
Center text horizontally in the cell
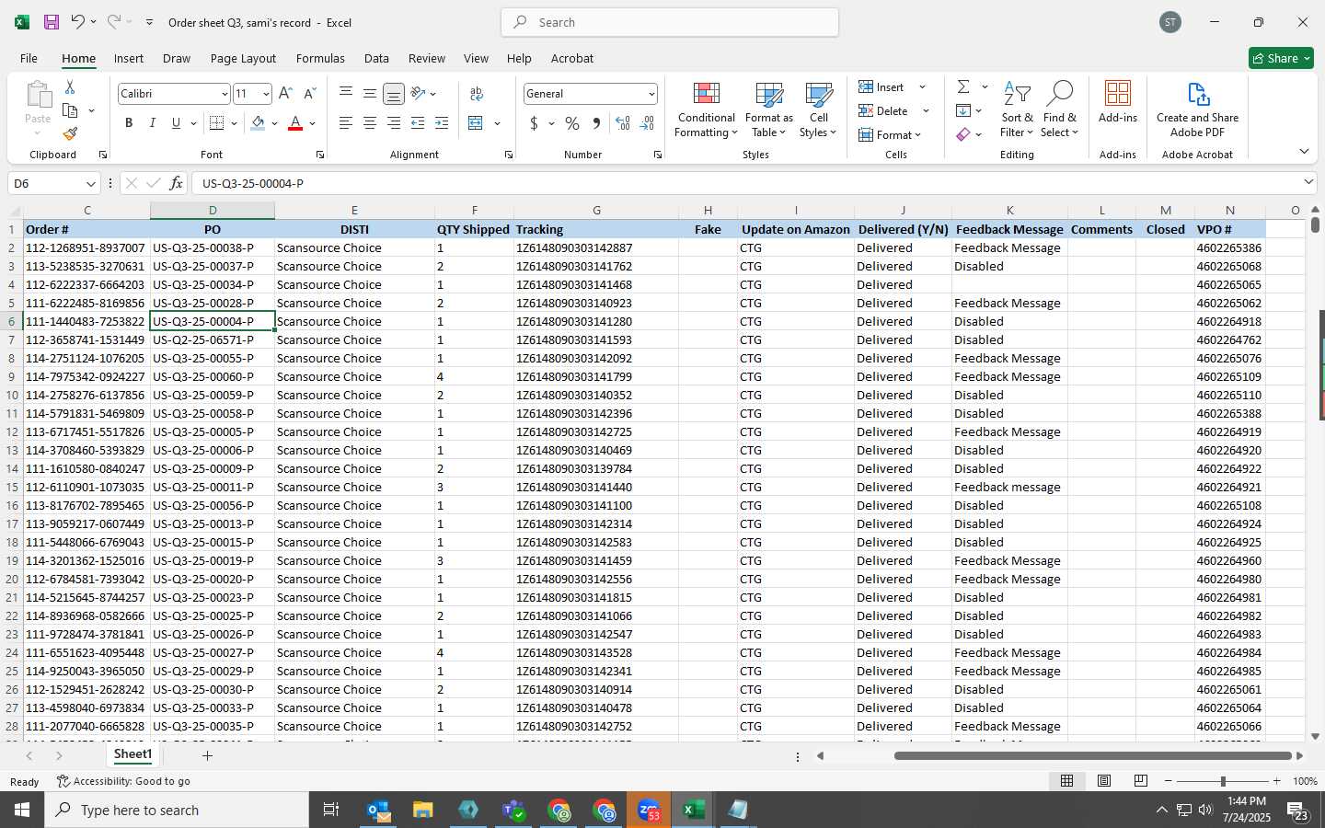point(370,123)
